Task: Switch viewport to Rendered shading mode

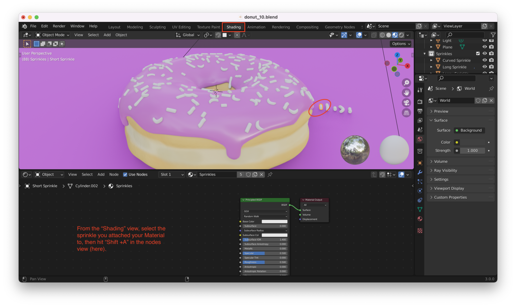Action: click(401, 35)
